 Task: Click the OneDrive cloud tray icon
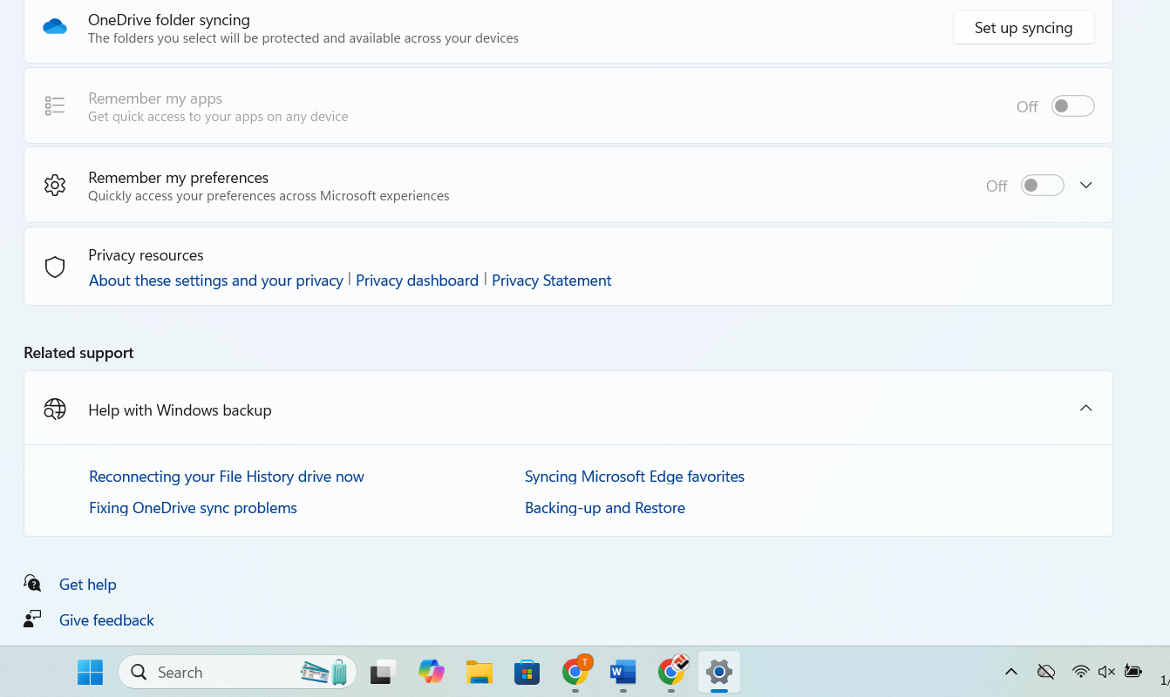tap(1045, 672)
